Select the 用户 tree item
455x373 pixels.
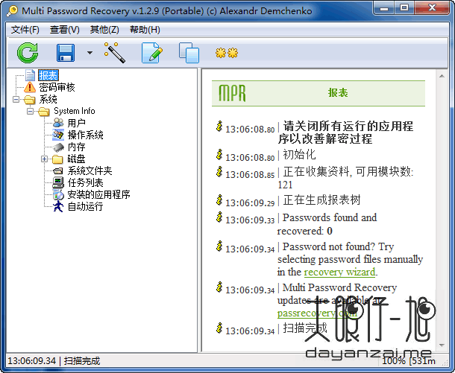pyautogui.click(x=77, y=123)
